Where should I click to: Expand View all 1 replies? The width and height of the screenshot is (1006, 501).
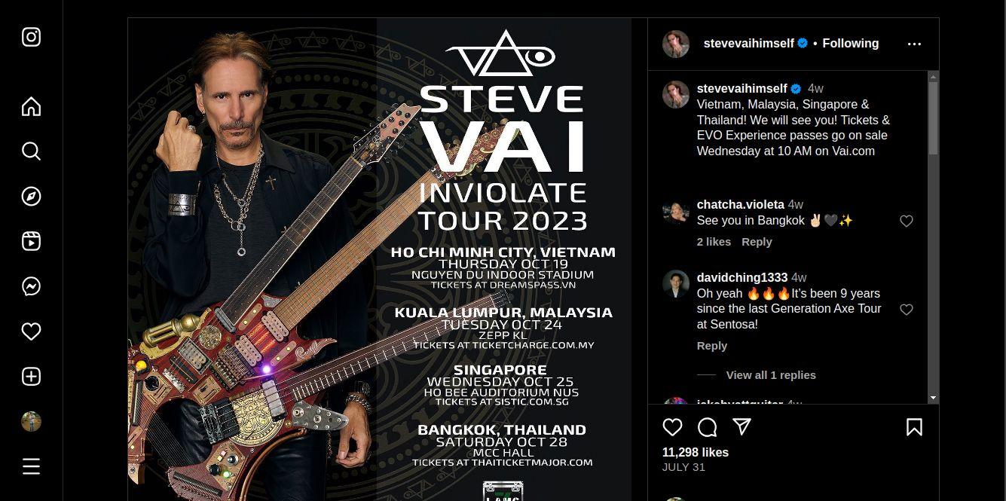click(771, 374)
